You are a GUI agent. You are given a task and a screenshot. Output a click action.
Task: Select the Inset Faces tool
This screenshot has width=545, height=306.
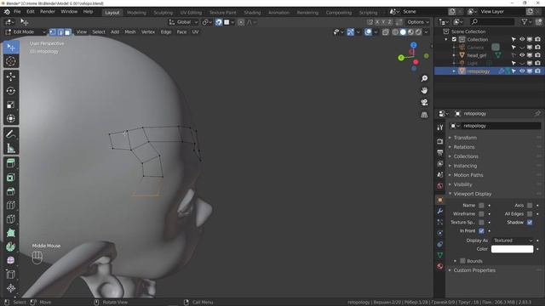[11, 178]
